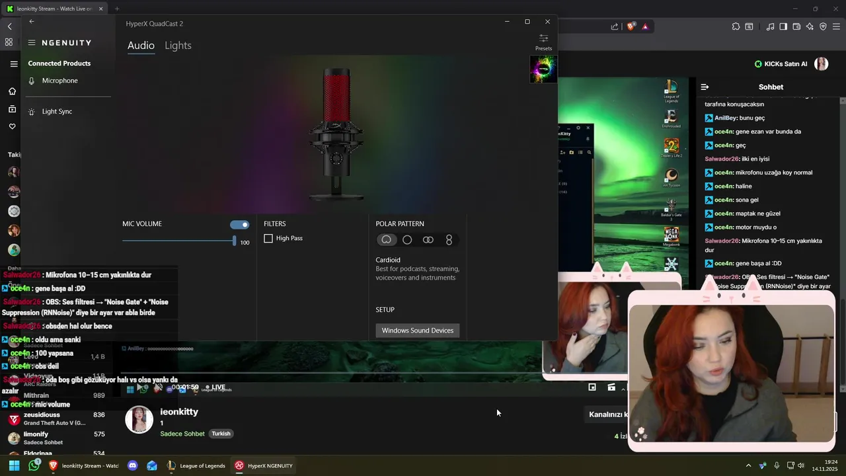Select the Cardioid polar pattern

(x=386, y=240)
